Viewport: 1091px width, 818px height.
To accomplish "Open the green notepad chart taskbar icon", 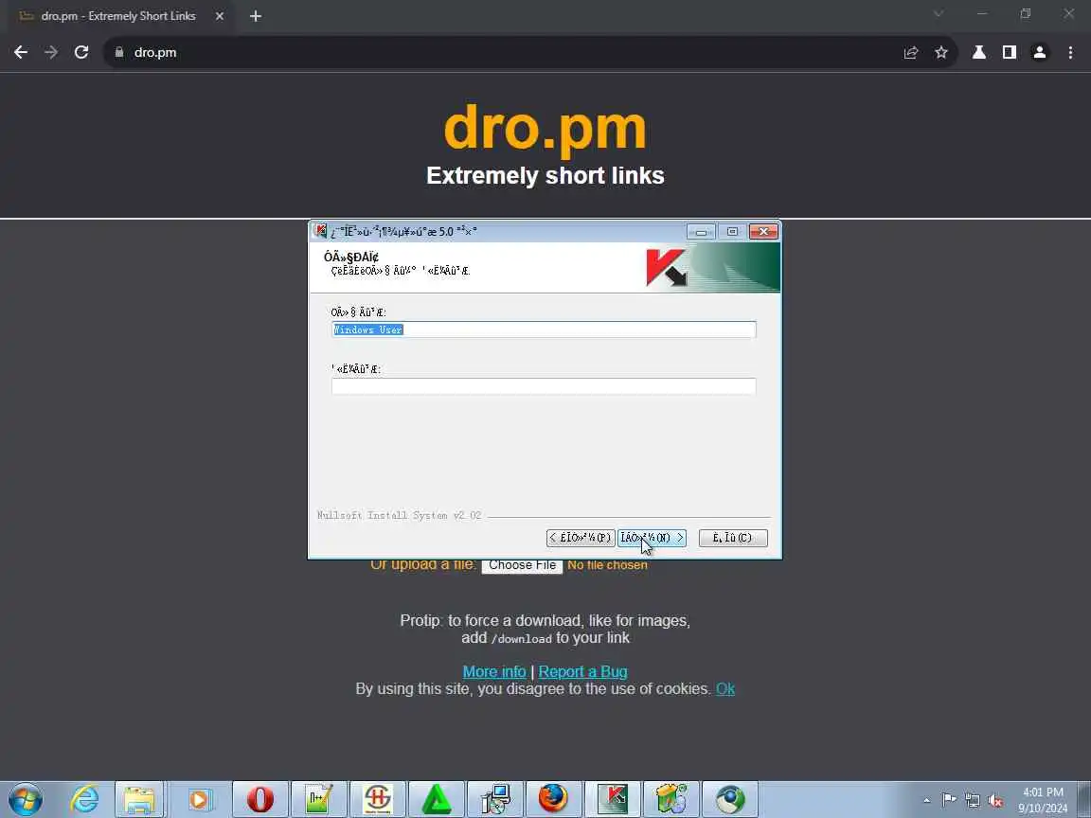I will [318, 799].
